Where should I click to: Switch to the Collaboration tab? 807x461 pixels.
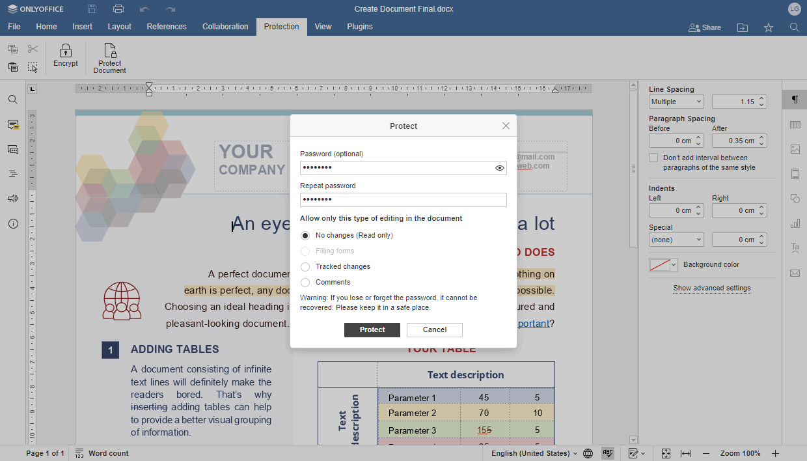click(225, 27)
